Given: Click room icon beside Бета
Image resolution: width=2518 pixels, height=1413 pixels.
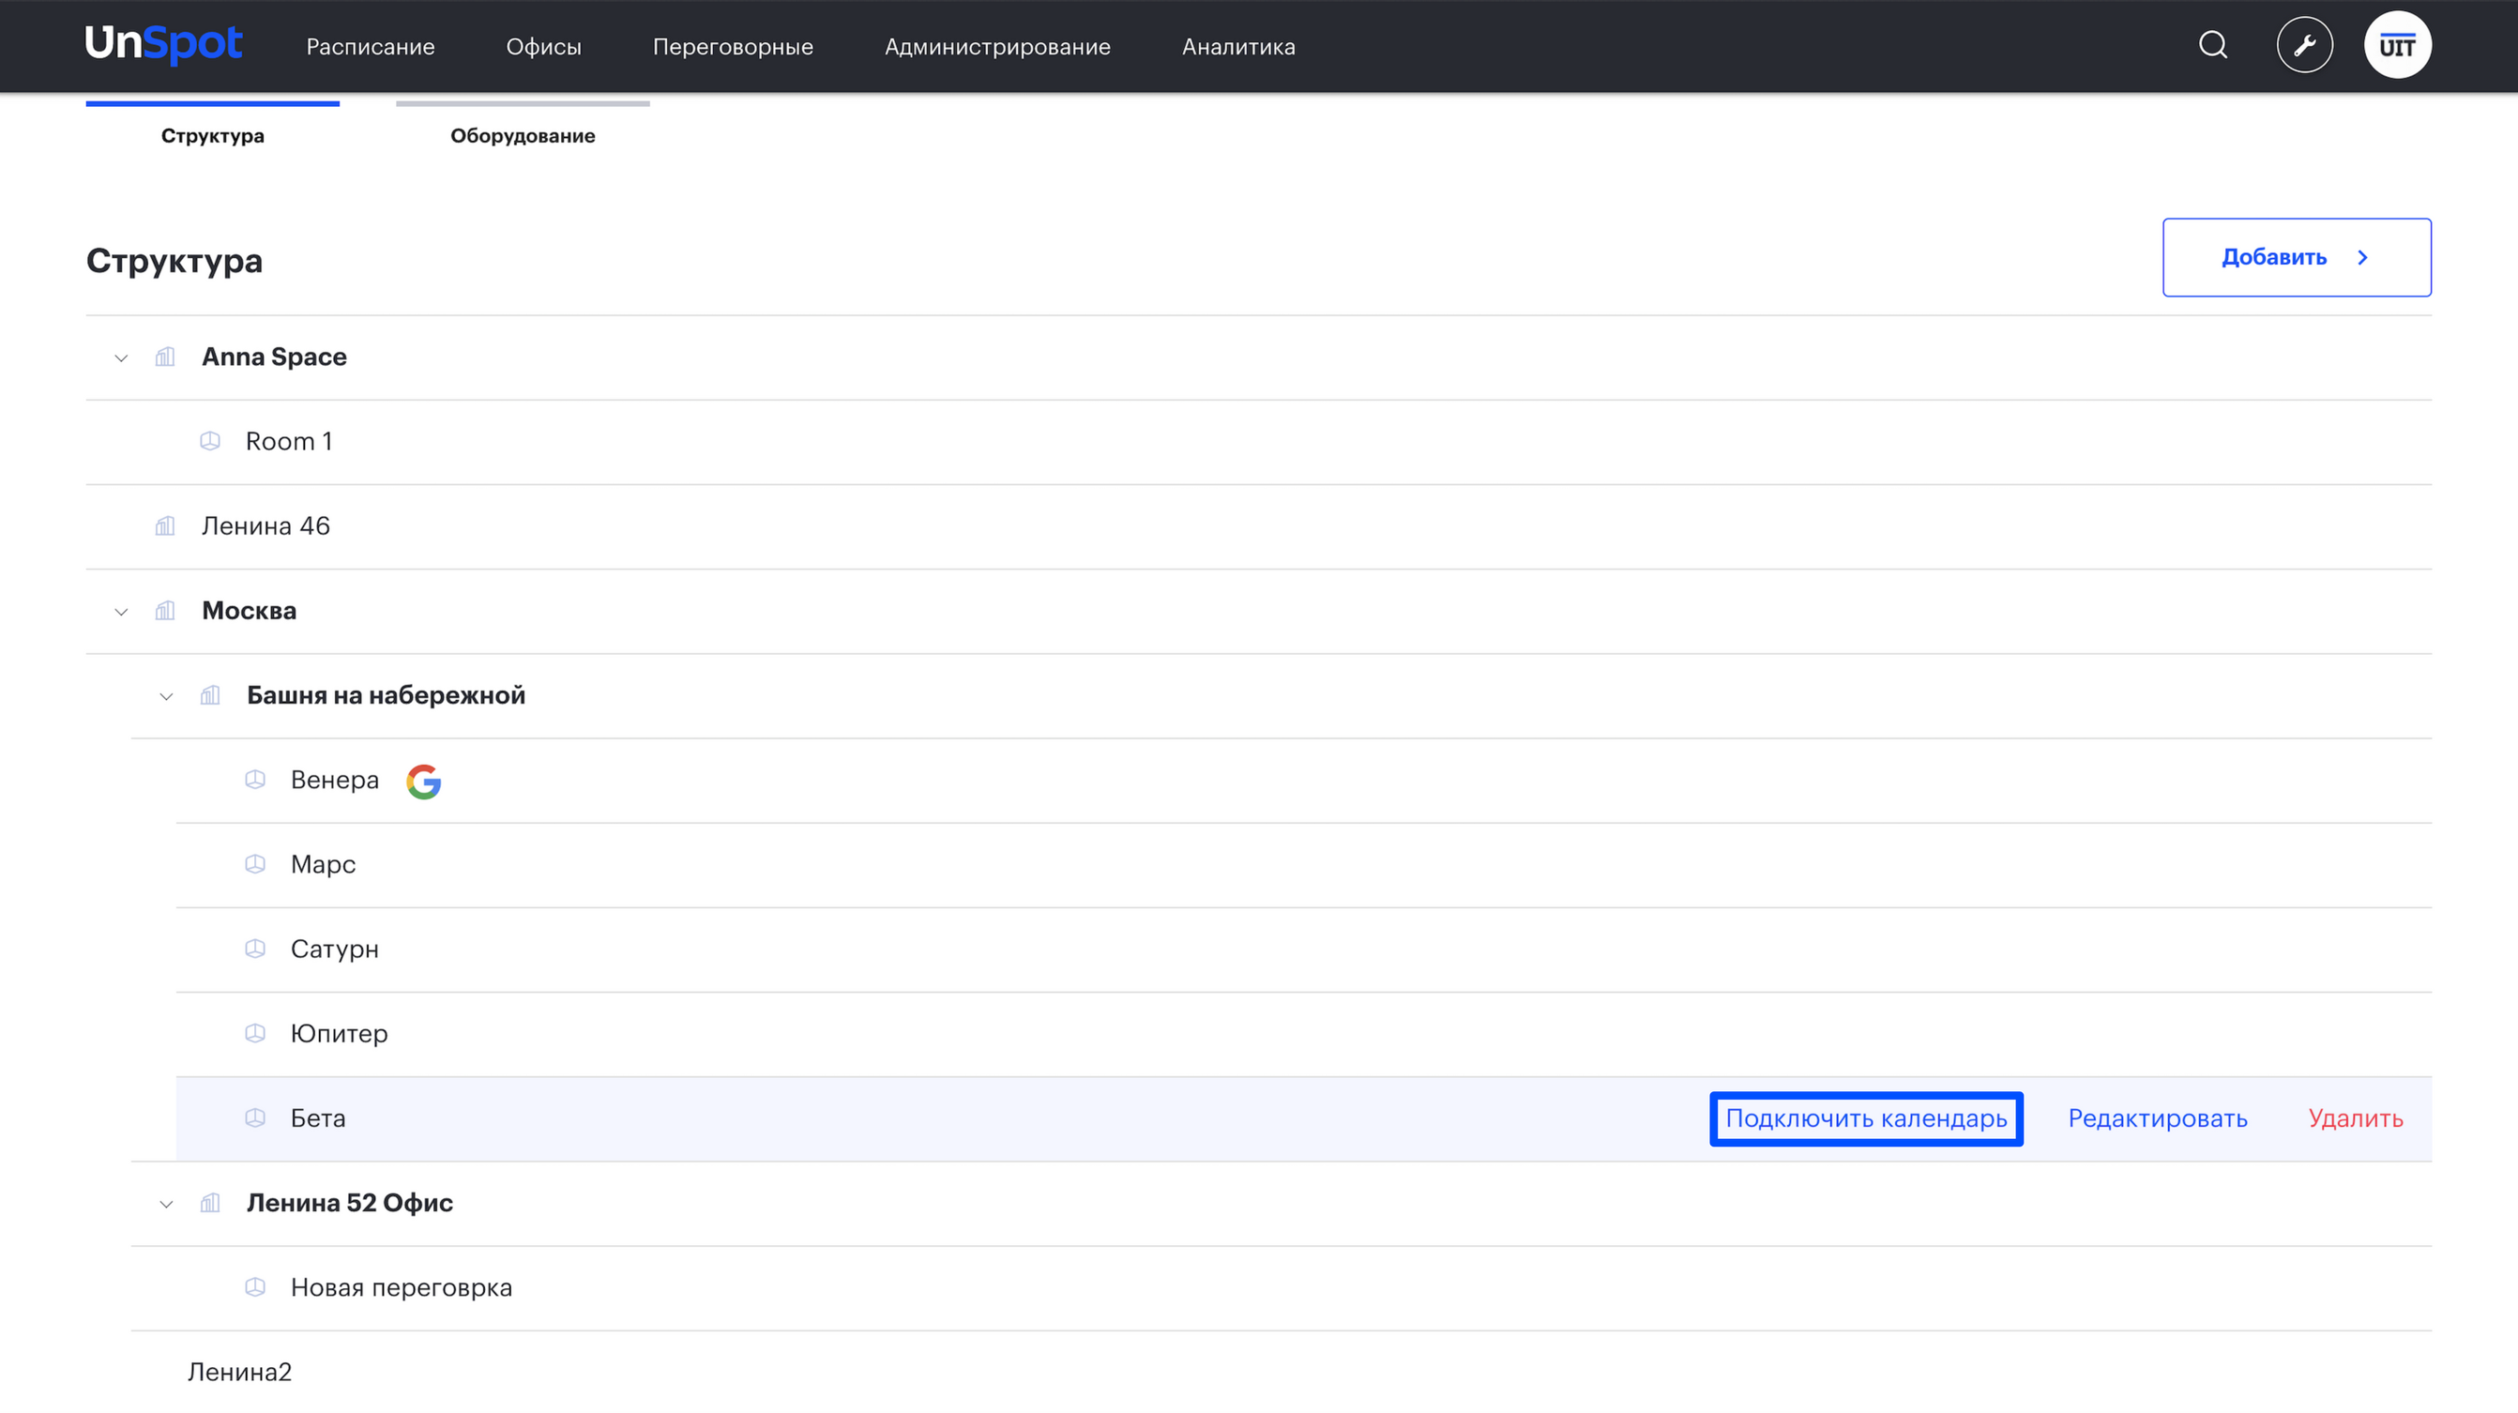Looking at the screenshot, I should [255, 1117].
